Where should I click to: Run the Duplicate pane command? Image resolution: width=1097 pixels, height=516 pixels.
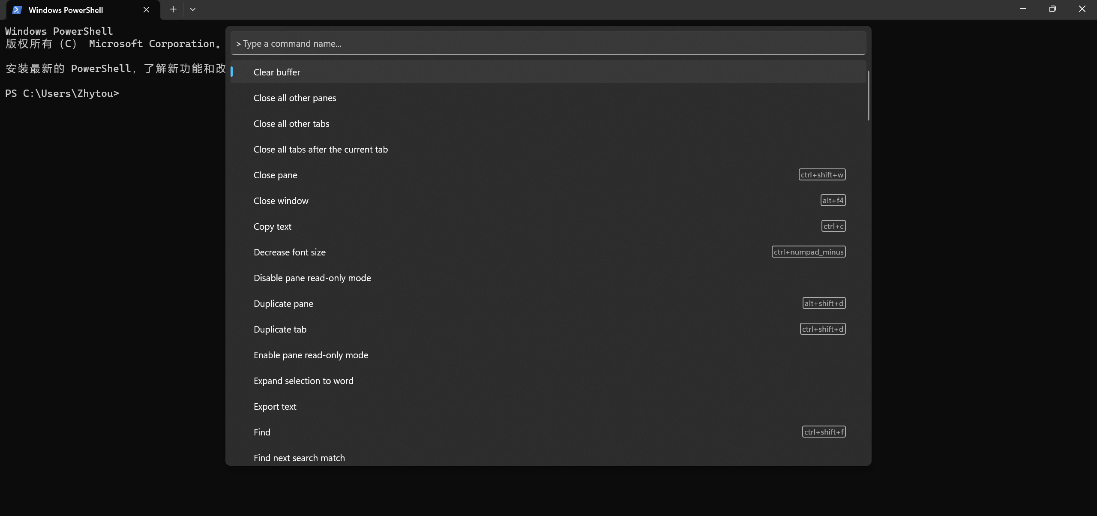pyautogui.click(x=548, y=303)
